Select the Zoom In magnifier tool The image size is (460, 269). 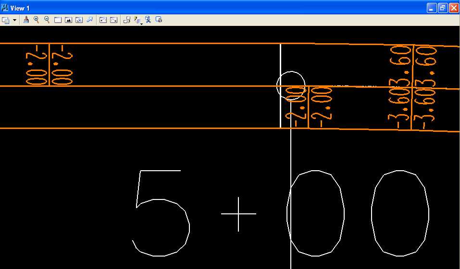pyautogui.click(x=36, y=20)
